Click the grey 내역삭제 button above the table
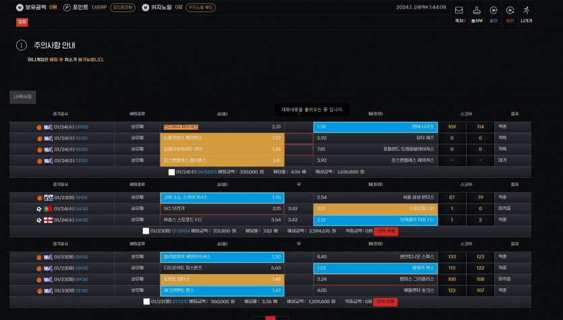 [22, 97]
